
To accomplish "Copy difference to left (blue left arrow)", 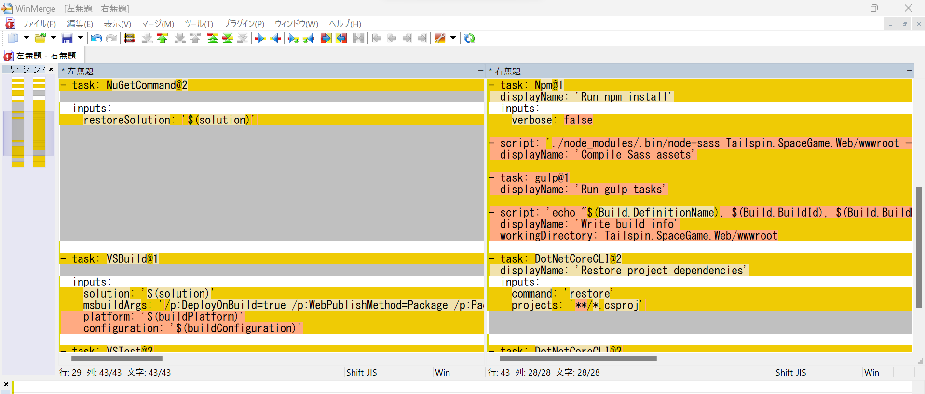I will (276, 38).
